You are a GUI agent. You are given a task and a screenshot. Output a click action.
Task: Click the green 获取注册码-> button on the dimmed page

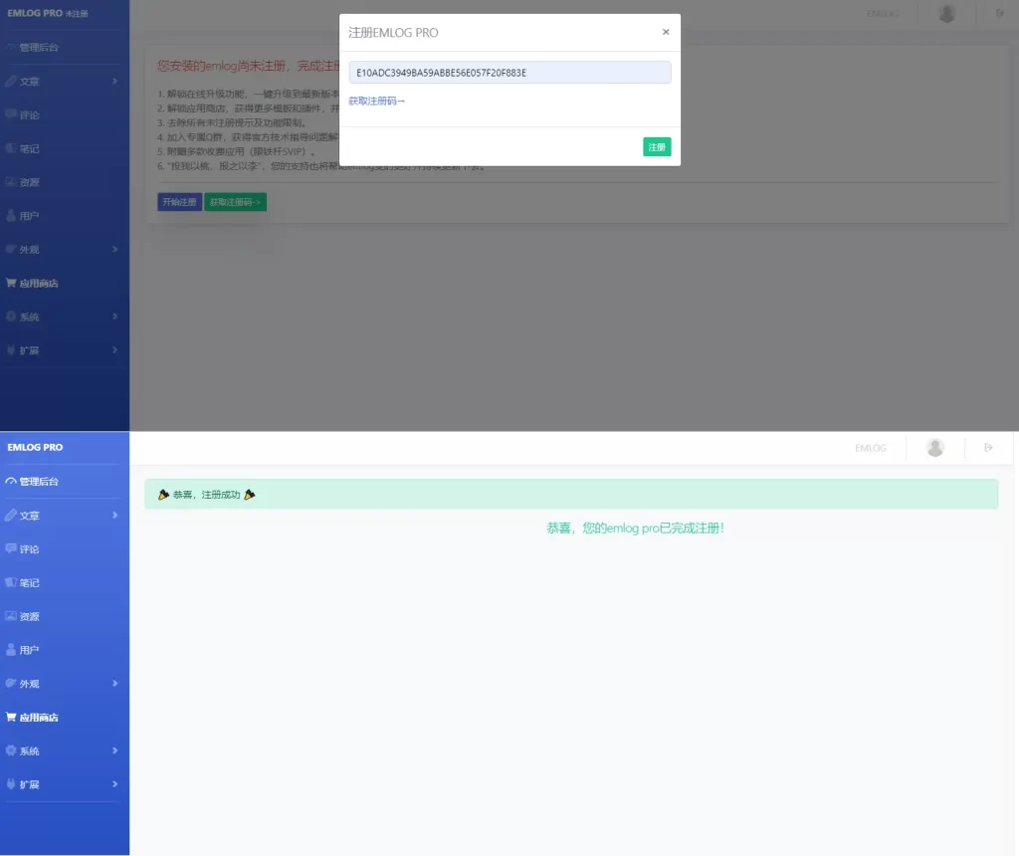point(235,202)
